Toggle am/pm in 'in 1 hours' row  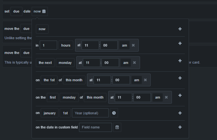point(124,45)
